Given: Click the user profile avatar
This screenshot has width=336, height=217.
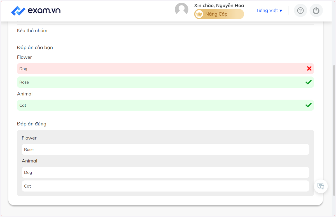Looking at the screenshot, I should point(181,10).
